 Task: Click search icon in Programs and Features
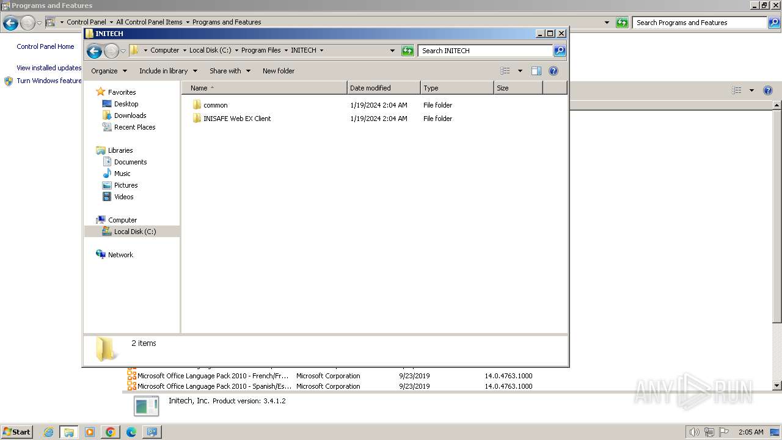[775, 23]
